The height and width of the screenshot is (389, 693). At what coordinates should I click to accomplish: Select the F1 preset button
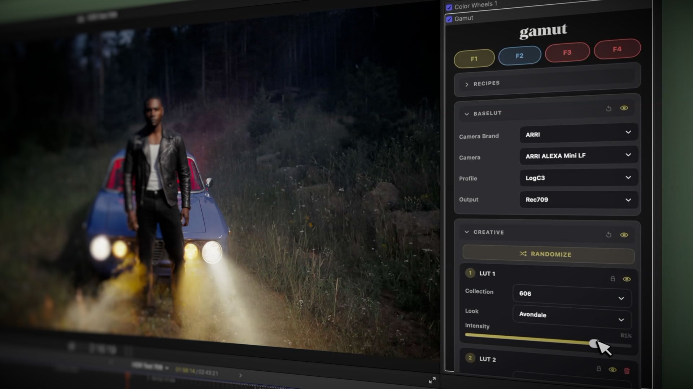474,59
